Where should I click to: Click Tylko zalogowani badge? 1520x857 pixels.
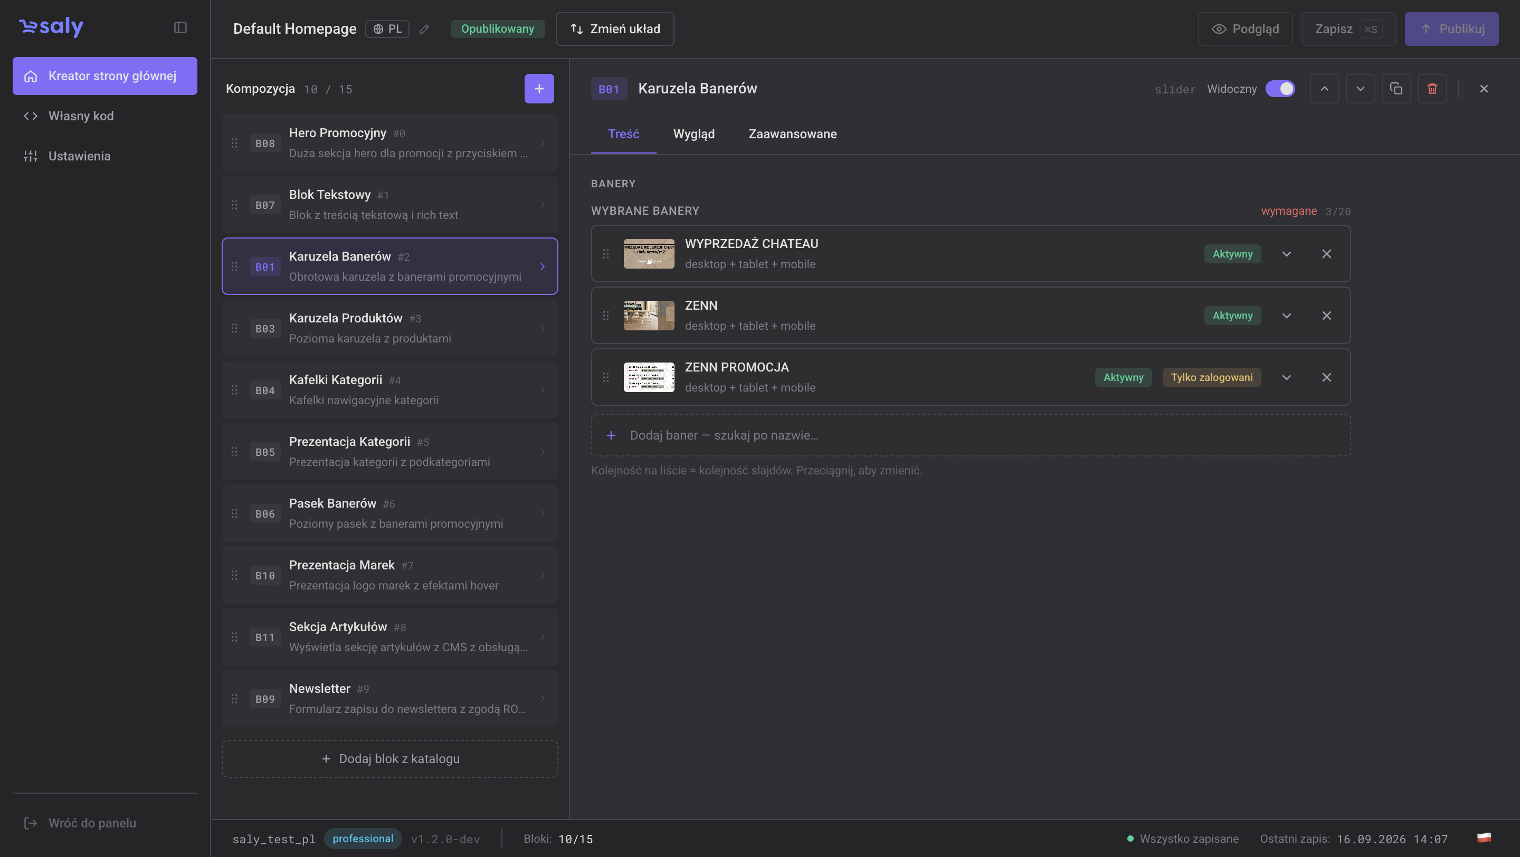1211,377
